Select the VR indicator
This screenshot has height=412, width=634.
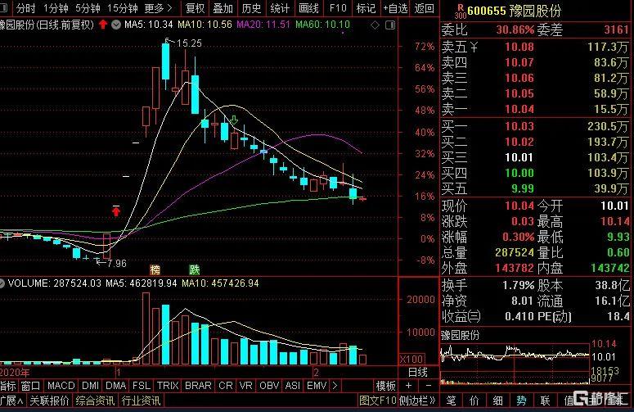pyautogui.click(x=246, y=386)
